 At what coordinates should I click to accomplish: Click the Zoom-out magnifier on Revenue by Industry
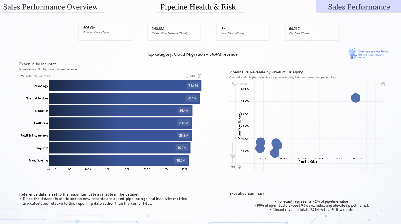click(36, 76)
